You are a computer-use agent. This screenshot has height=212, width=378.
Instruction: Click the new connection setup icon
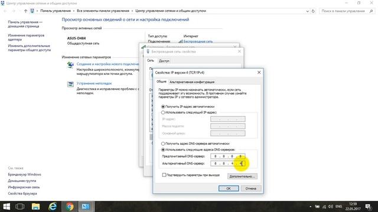click(x=70, y=65)
